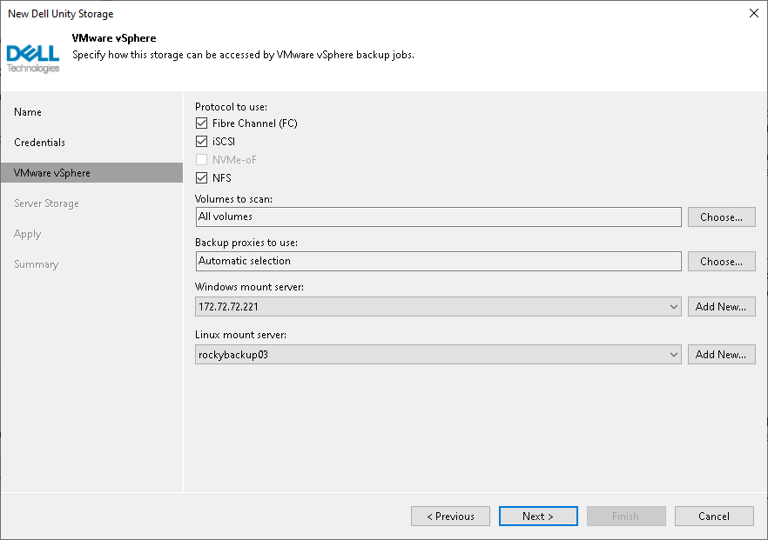
Task: Click the Windows mount server label
Action: click(x=249, y=287)
